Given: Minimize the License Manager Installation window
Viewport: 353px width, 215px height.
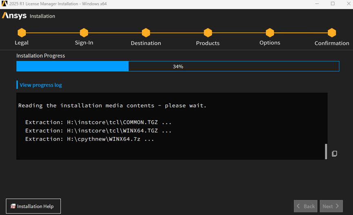Looking at the screenshot, I should tap(317, 4).
